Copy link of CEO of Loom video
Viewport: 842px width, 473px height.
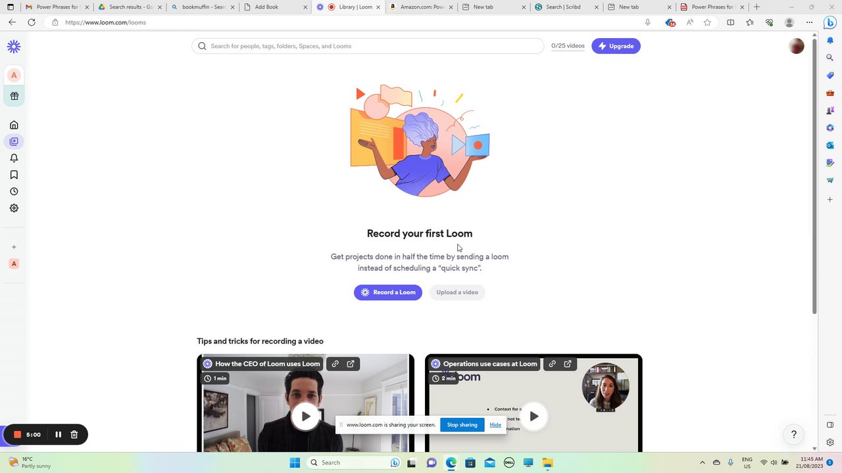[335, 364]
